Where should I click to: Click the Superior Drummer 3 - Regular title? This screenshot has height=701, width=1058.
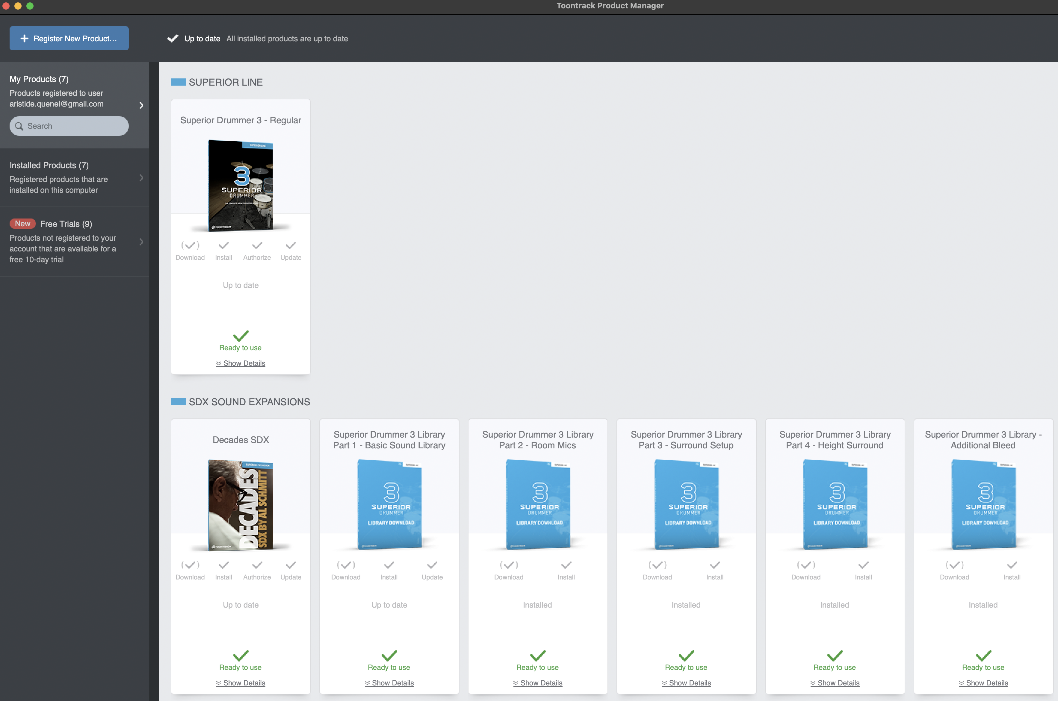point(241,120)
